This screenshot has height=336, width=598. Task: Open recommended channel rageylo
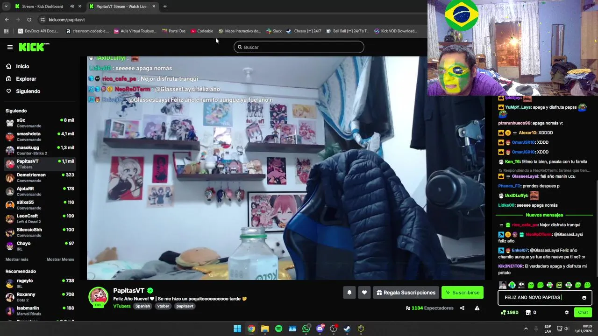point(40,283)
